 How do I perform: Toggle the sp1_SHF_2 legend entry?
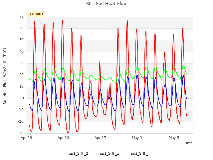[75, 154]
